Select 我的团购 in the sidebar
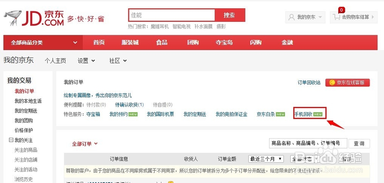 click(23, 121)
